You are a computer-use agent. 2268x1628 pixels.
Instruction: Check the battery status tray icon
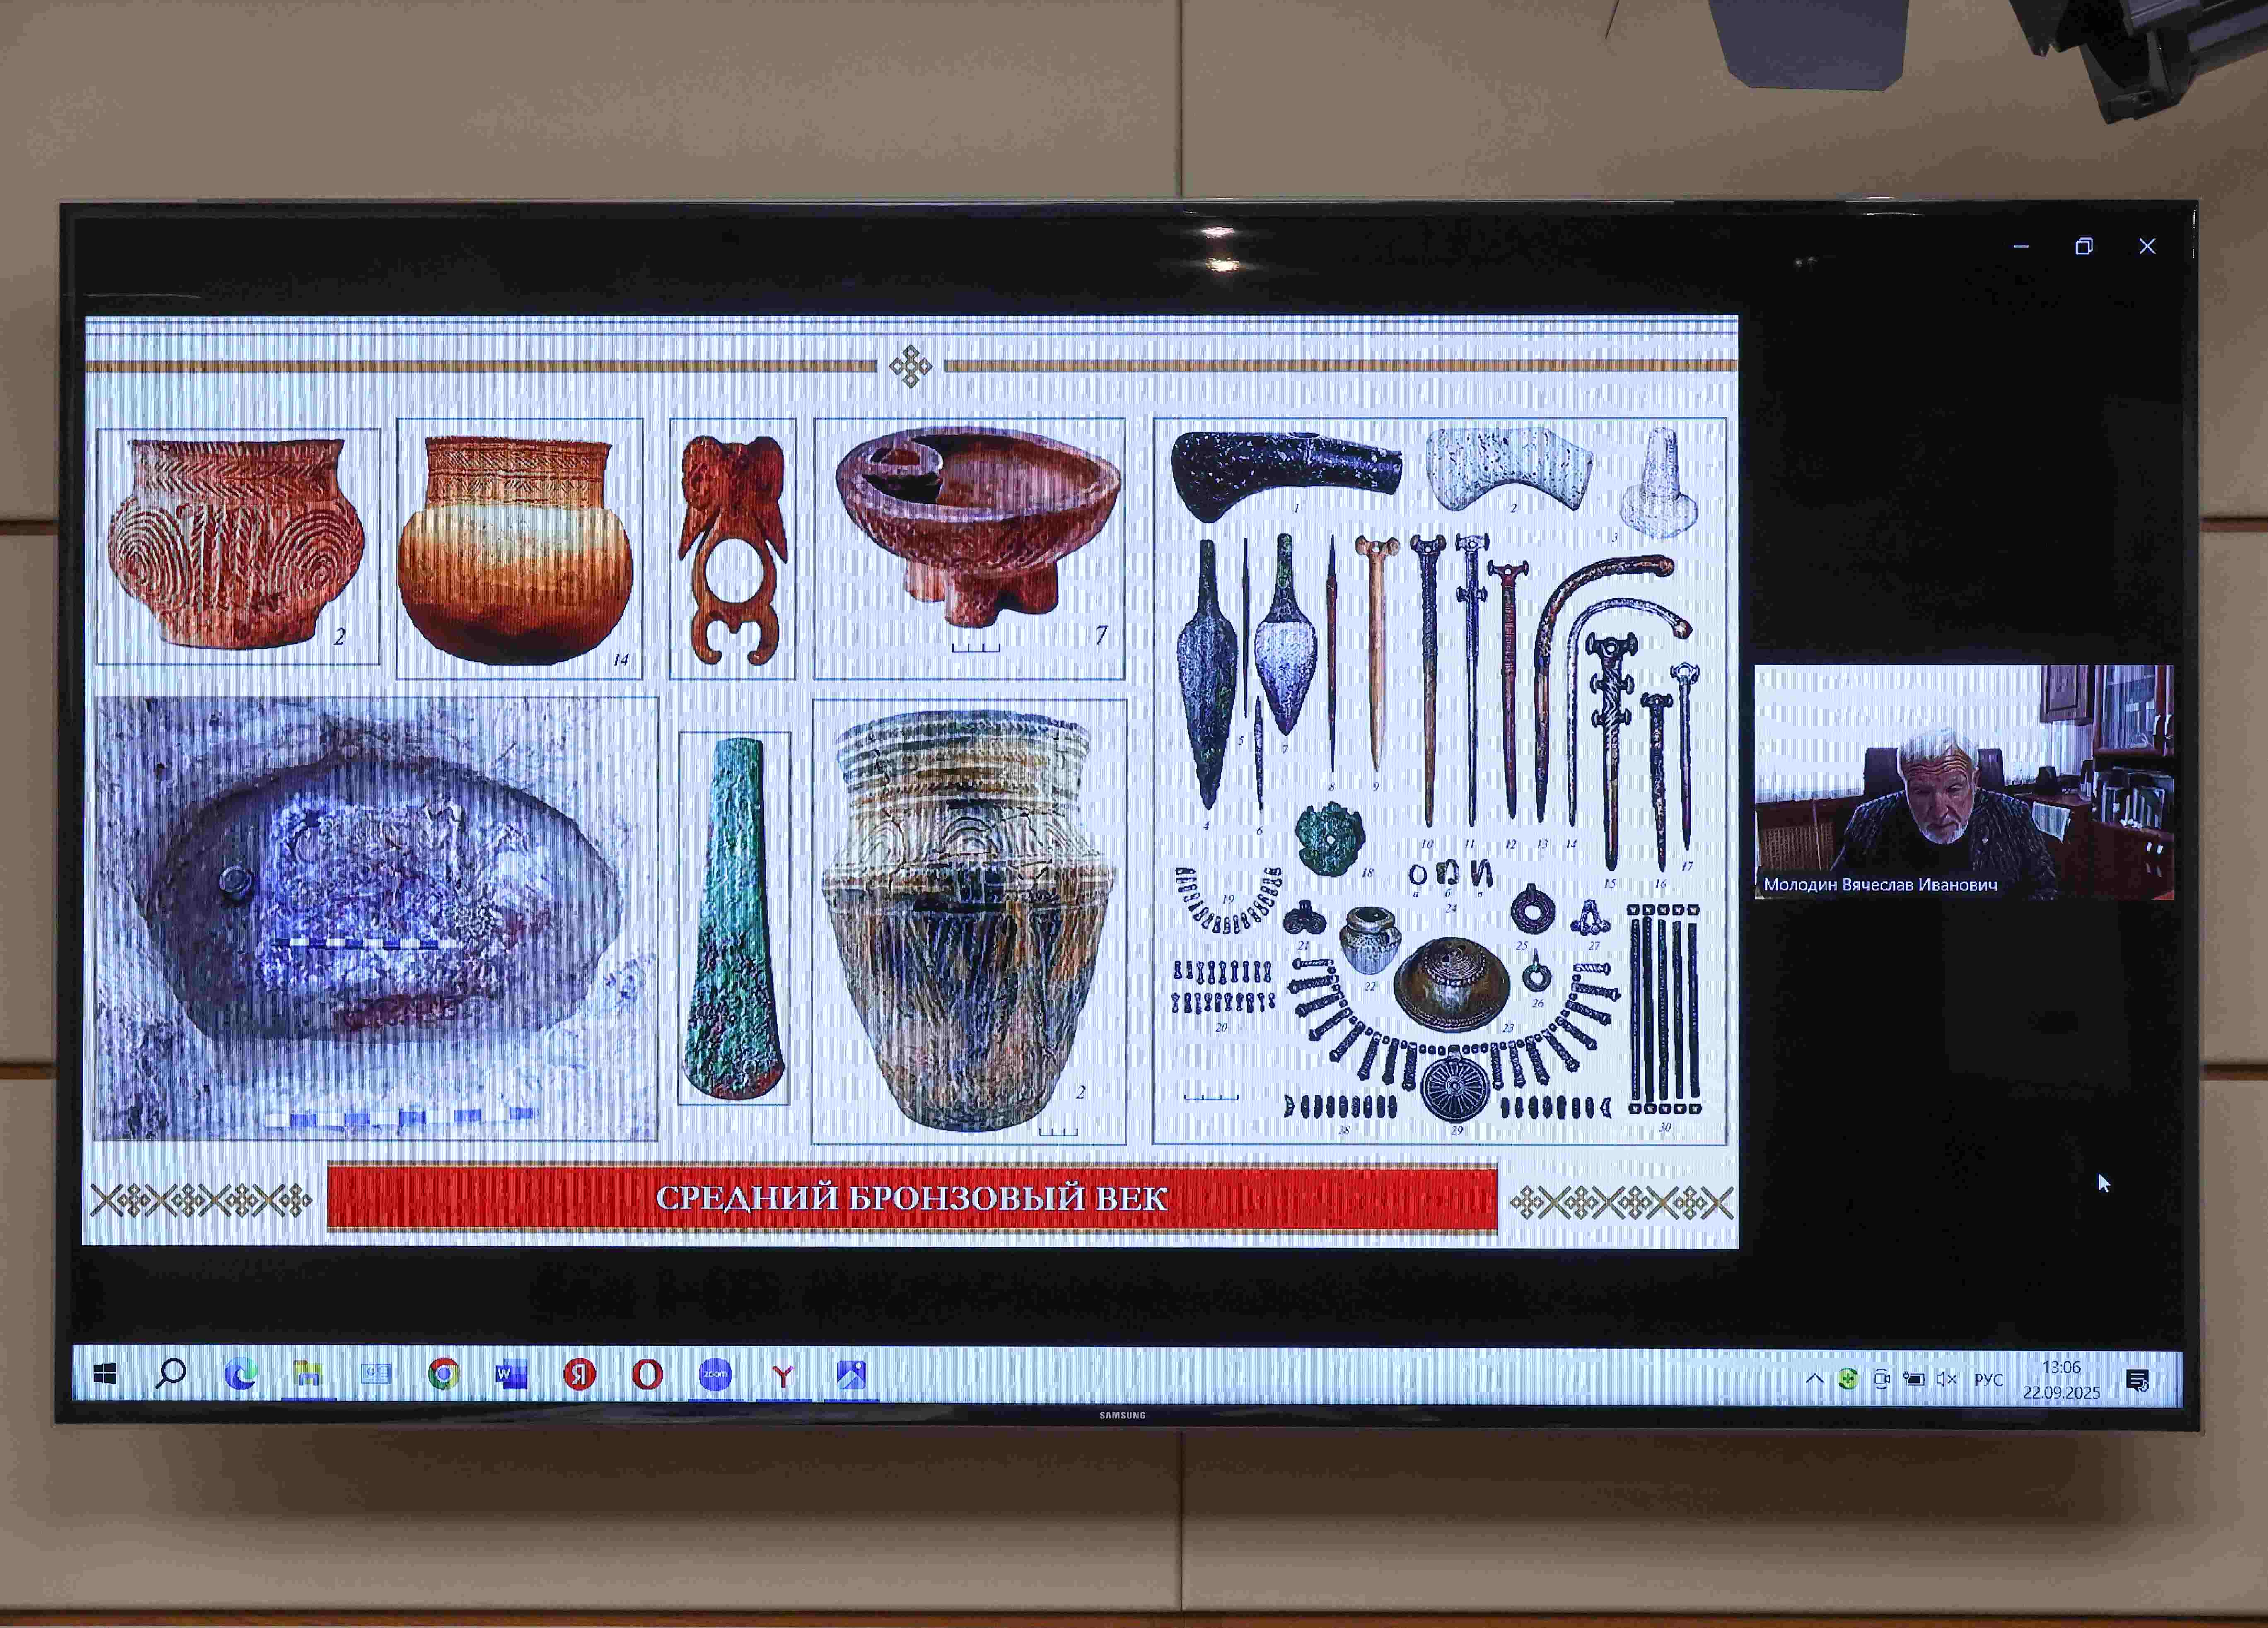(1914, 1379)
